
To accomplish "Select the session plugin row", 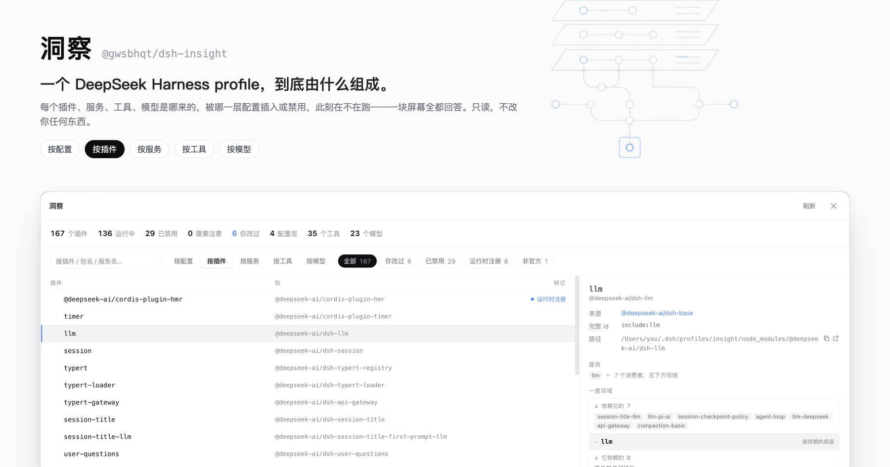I will click(x=308, y=351).
